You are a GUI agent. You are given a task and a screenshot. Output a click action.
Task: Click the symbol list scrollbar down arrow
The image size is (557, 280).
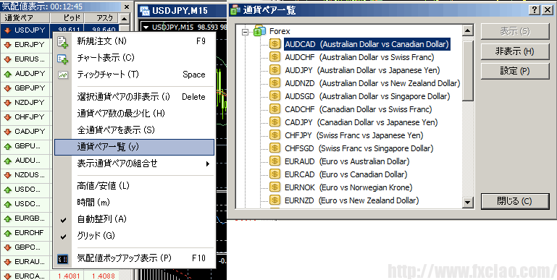pos(467,203)
